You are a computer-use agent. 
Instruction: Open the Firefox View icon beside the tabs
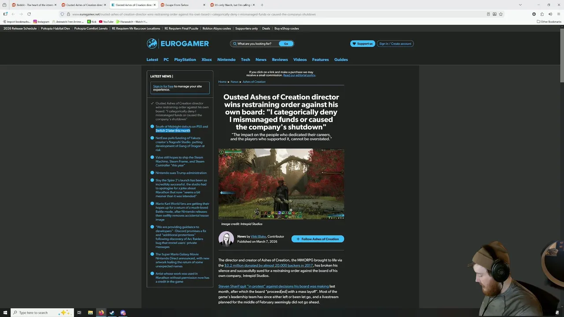tap(4, 5)
